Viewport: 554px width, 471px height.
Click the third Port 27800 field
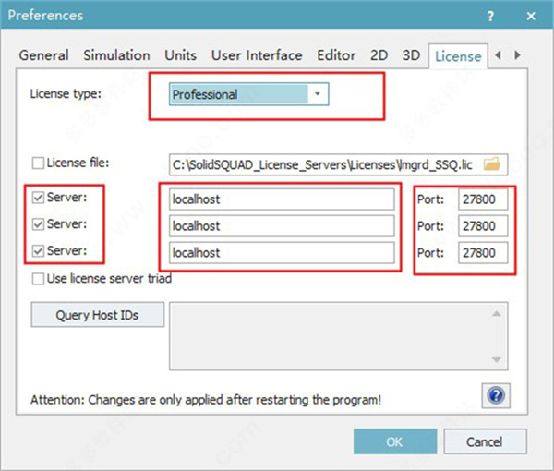[x=483, y=253]
